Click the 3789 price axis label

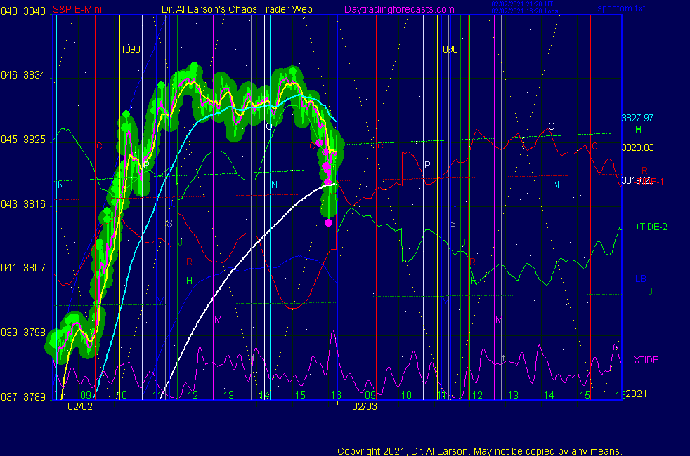pos(34,396)
